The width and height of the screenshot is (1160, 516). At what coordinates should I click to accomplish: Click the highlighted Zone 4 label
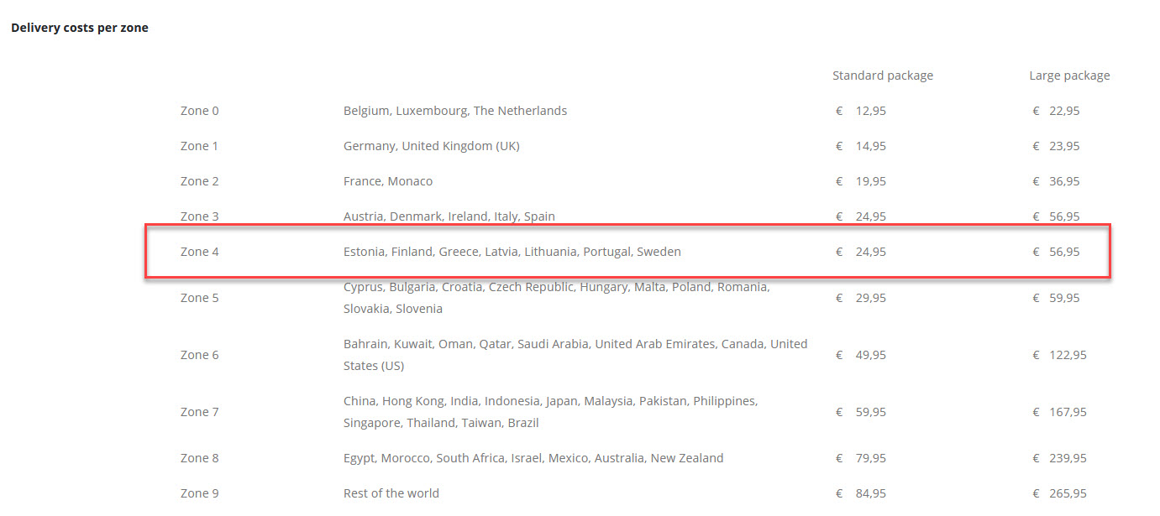click(x=199, y=252)
